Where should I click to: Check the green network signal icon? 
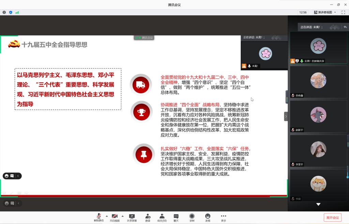point(17,12)
